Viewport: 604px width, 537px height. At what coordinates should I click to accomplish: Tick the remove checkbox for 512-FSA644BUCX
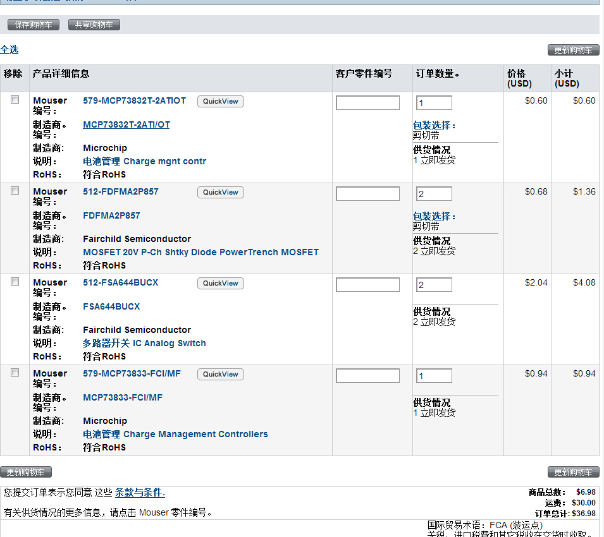click(15, 282)
